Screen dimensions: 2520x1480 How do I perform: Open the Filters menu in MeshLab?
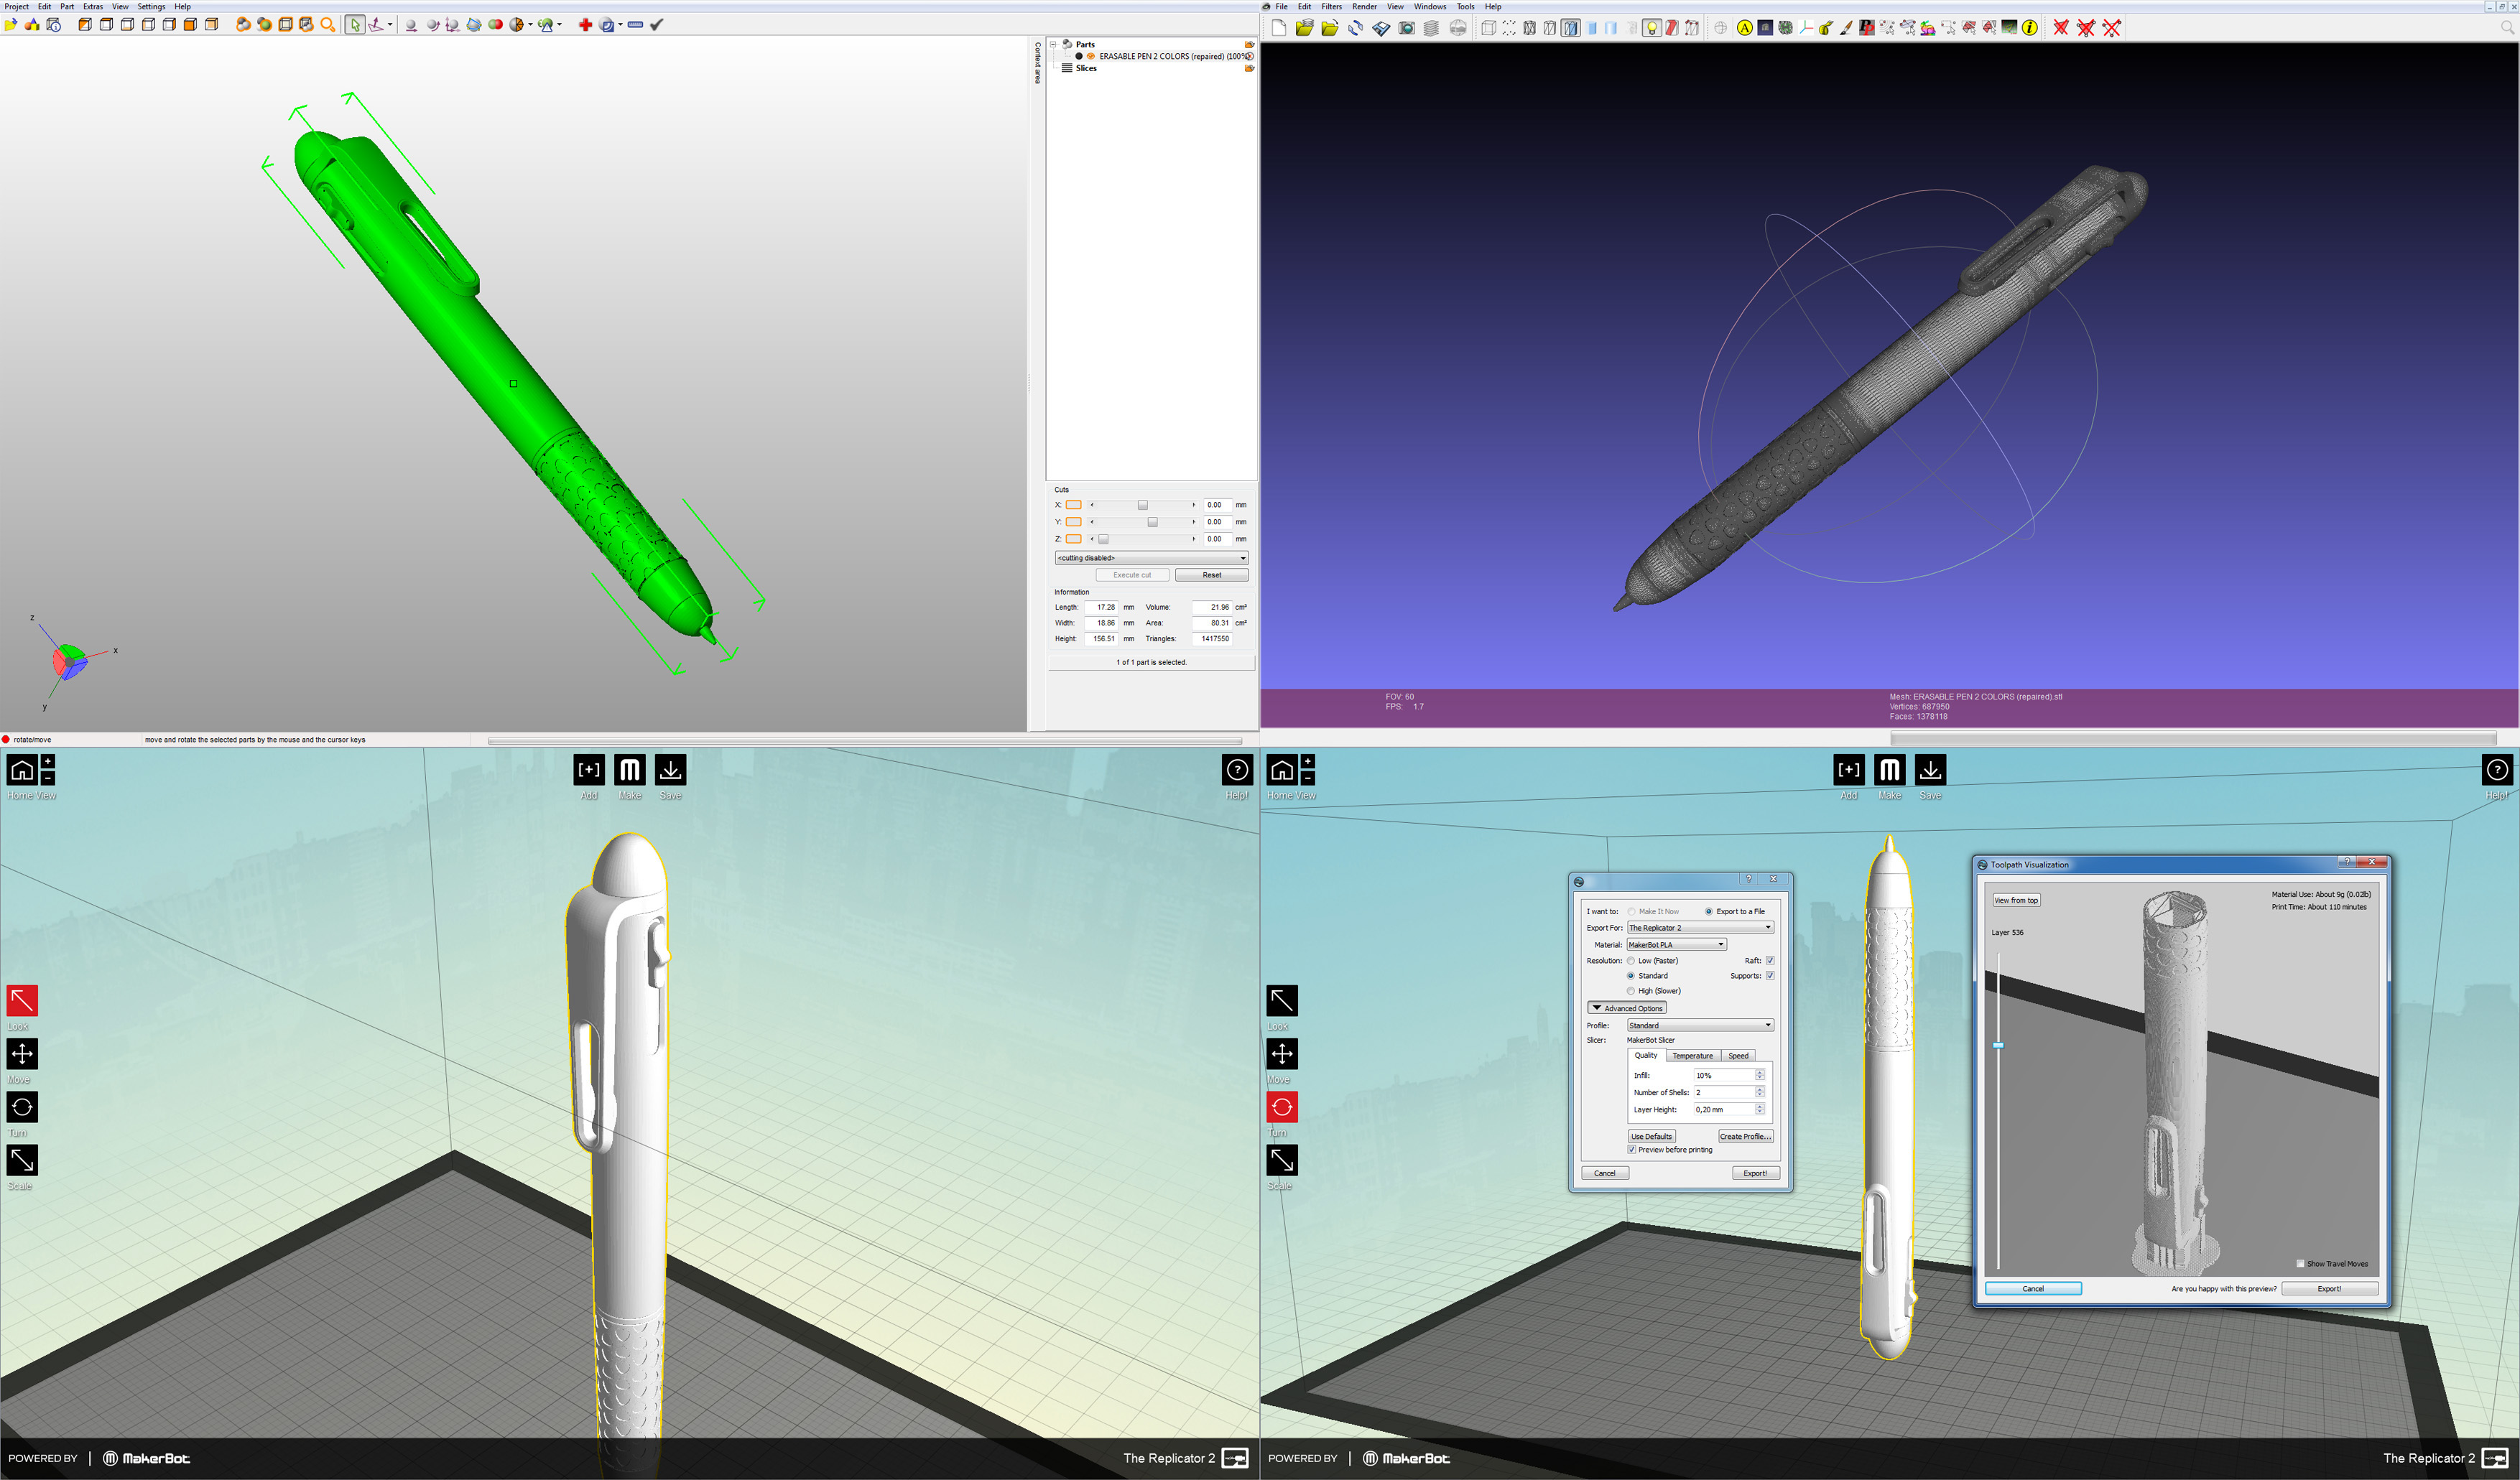coord(1331,6)
